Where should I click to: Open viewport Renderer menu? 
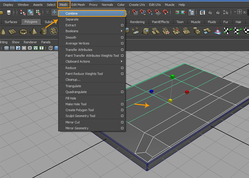[30, 42]
